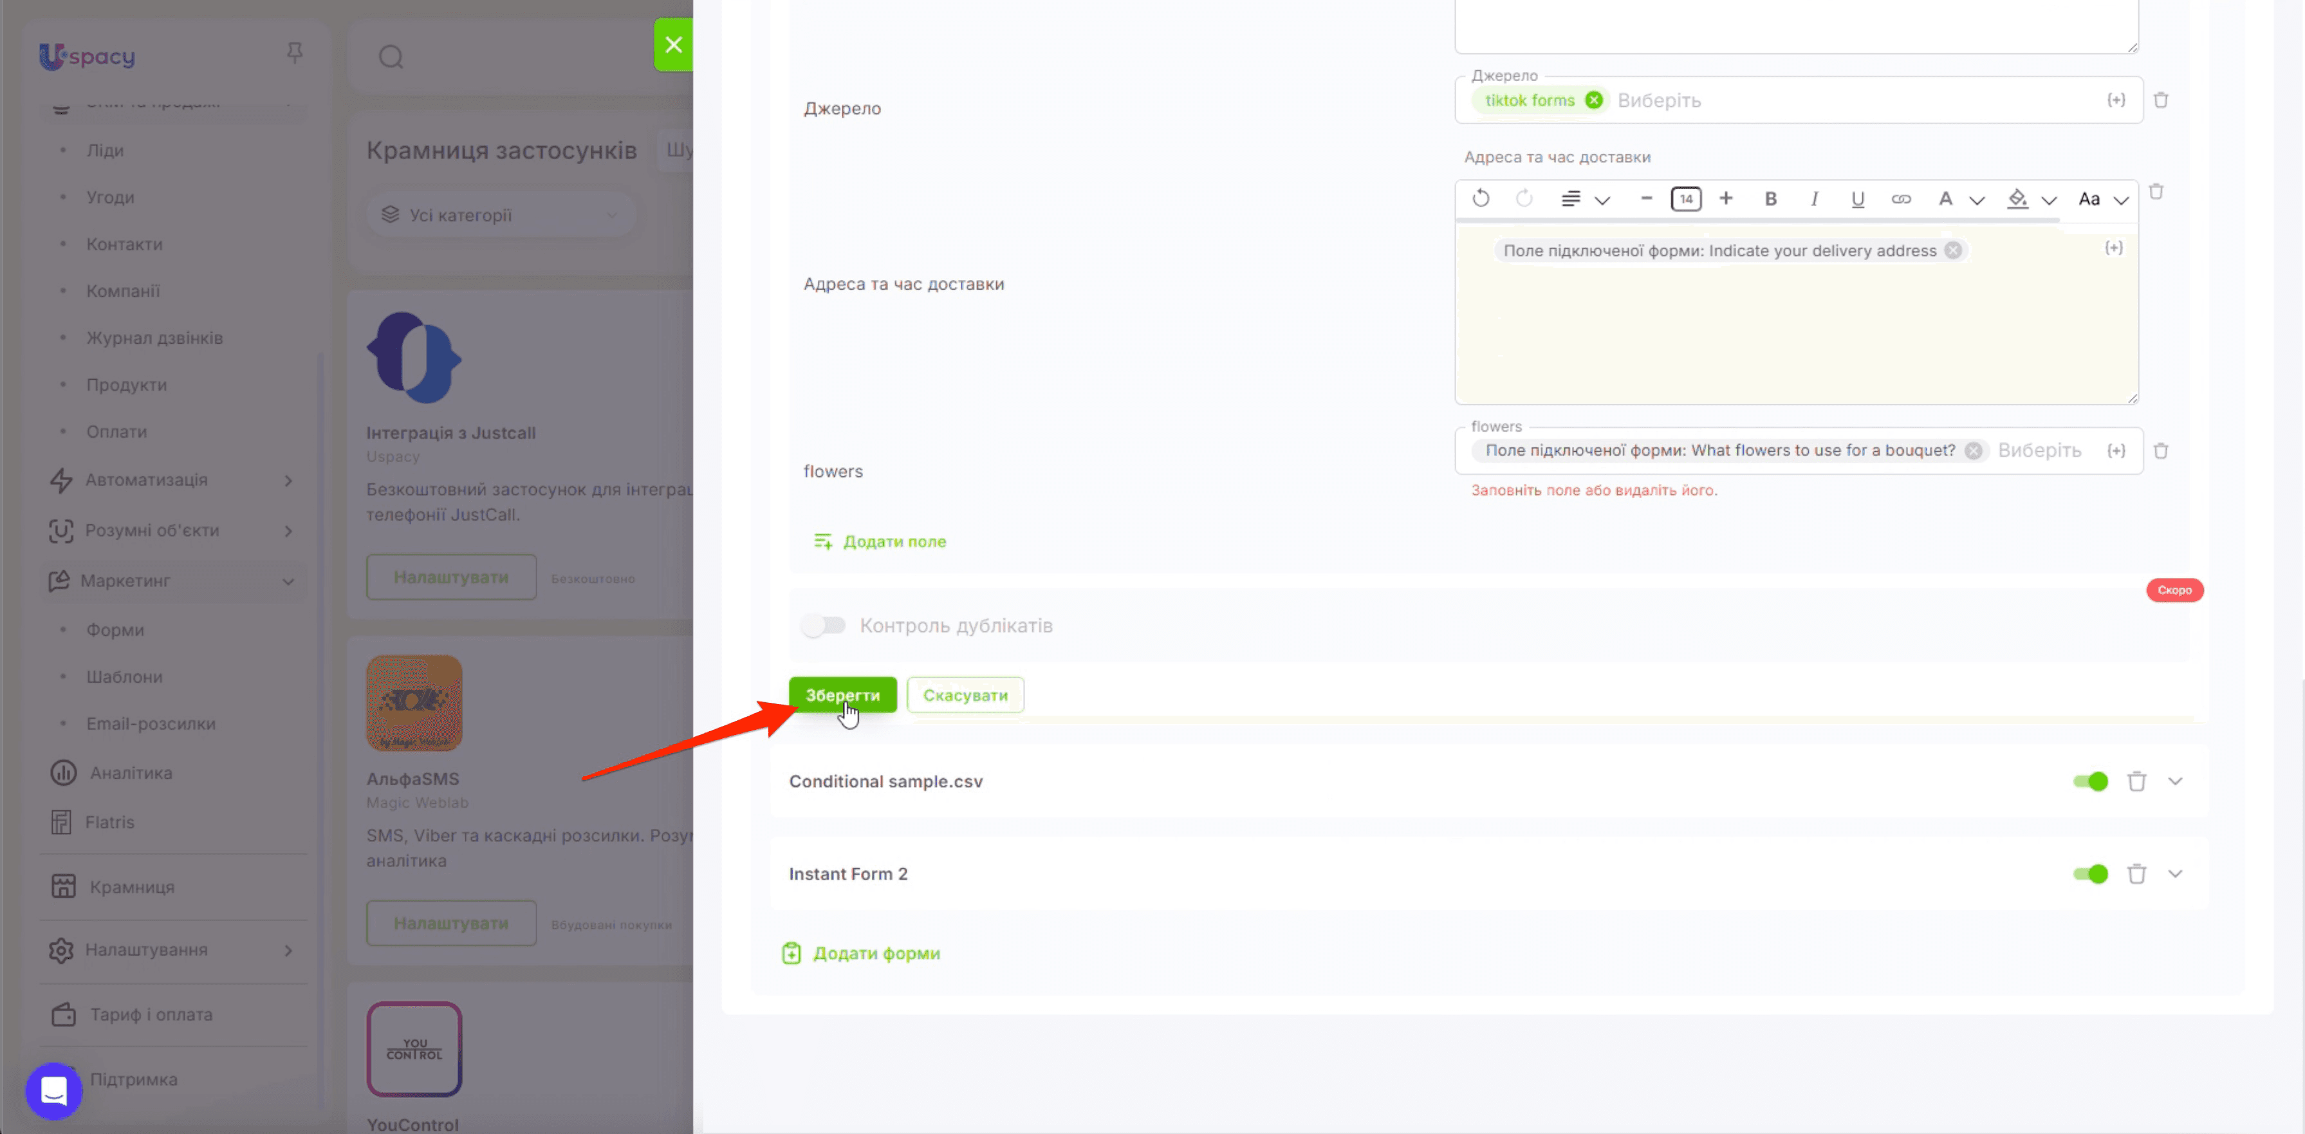
Task: Delete the flowers field with trash icon
Action: pos(2161,451)
